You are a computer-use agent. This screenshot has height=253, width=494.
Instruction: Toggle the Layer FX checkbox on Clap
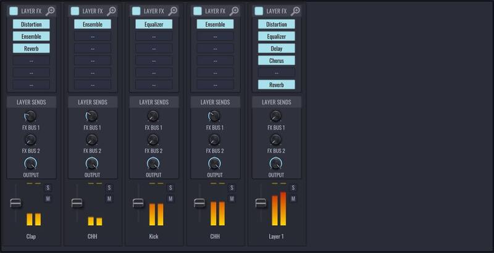click(x=14, y=10)
